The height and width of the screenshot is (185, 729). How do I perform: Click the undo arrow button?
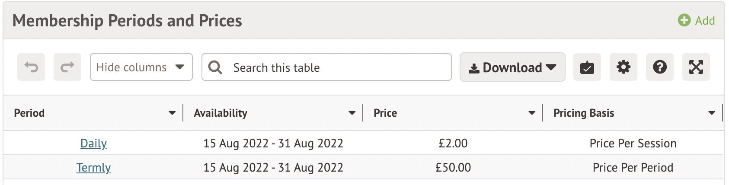(x=31, y=67)
